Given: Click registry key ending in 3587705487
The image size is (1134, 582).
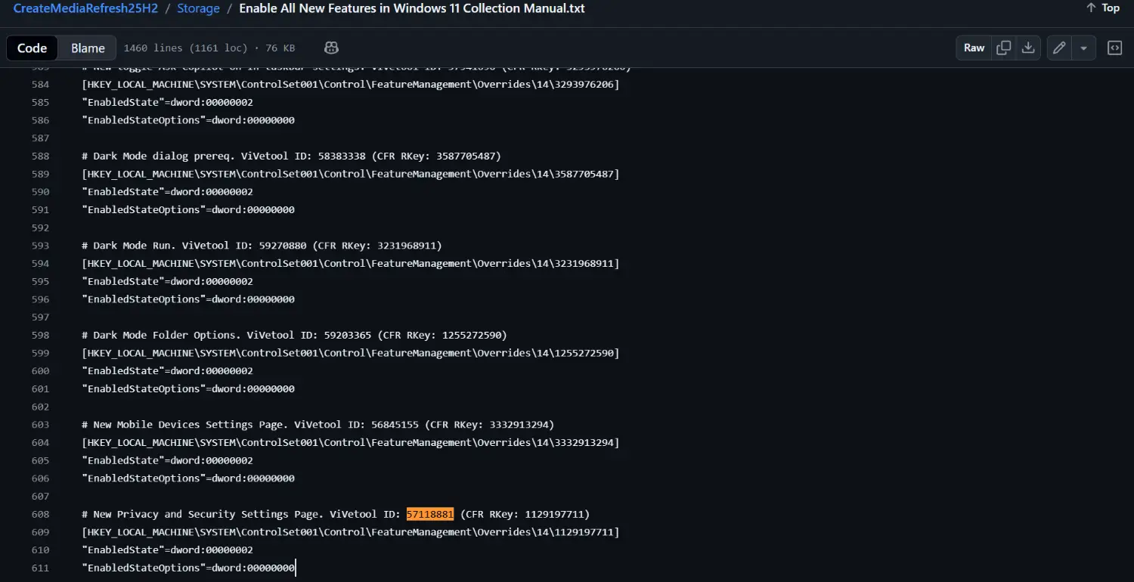Looking at the screenshot, I should pos(351,174).
